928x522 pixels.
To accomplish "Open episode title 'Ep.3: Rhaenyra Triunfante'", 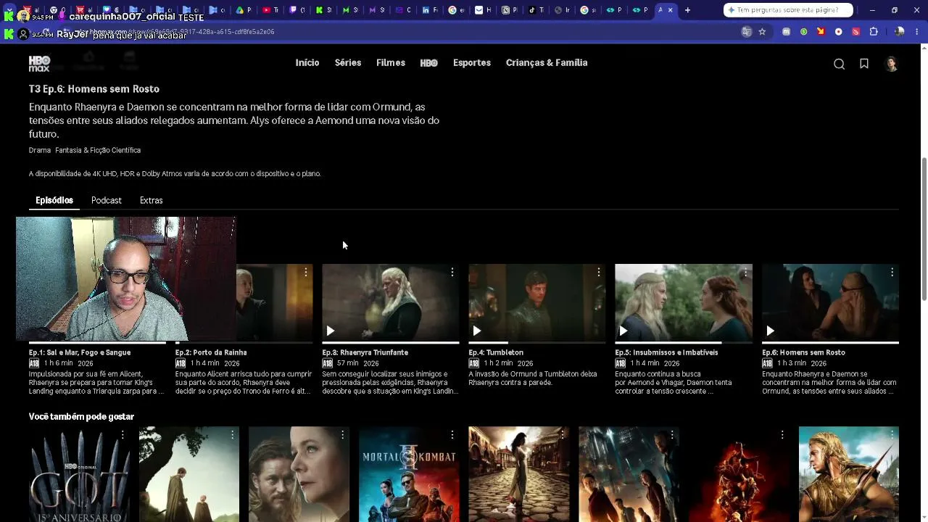I will (x=365, y=352).
